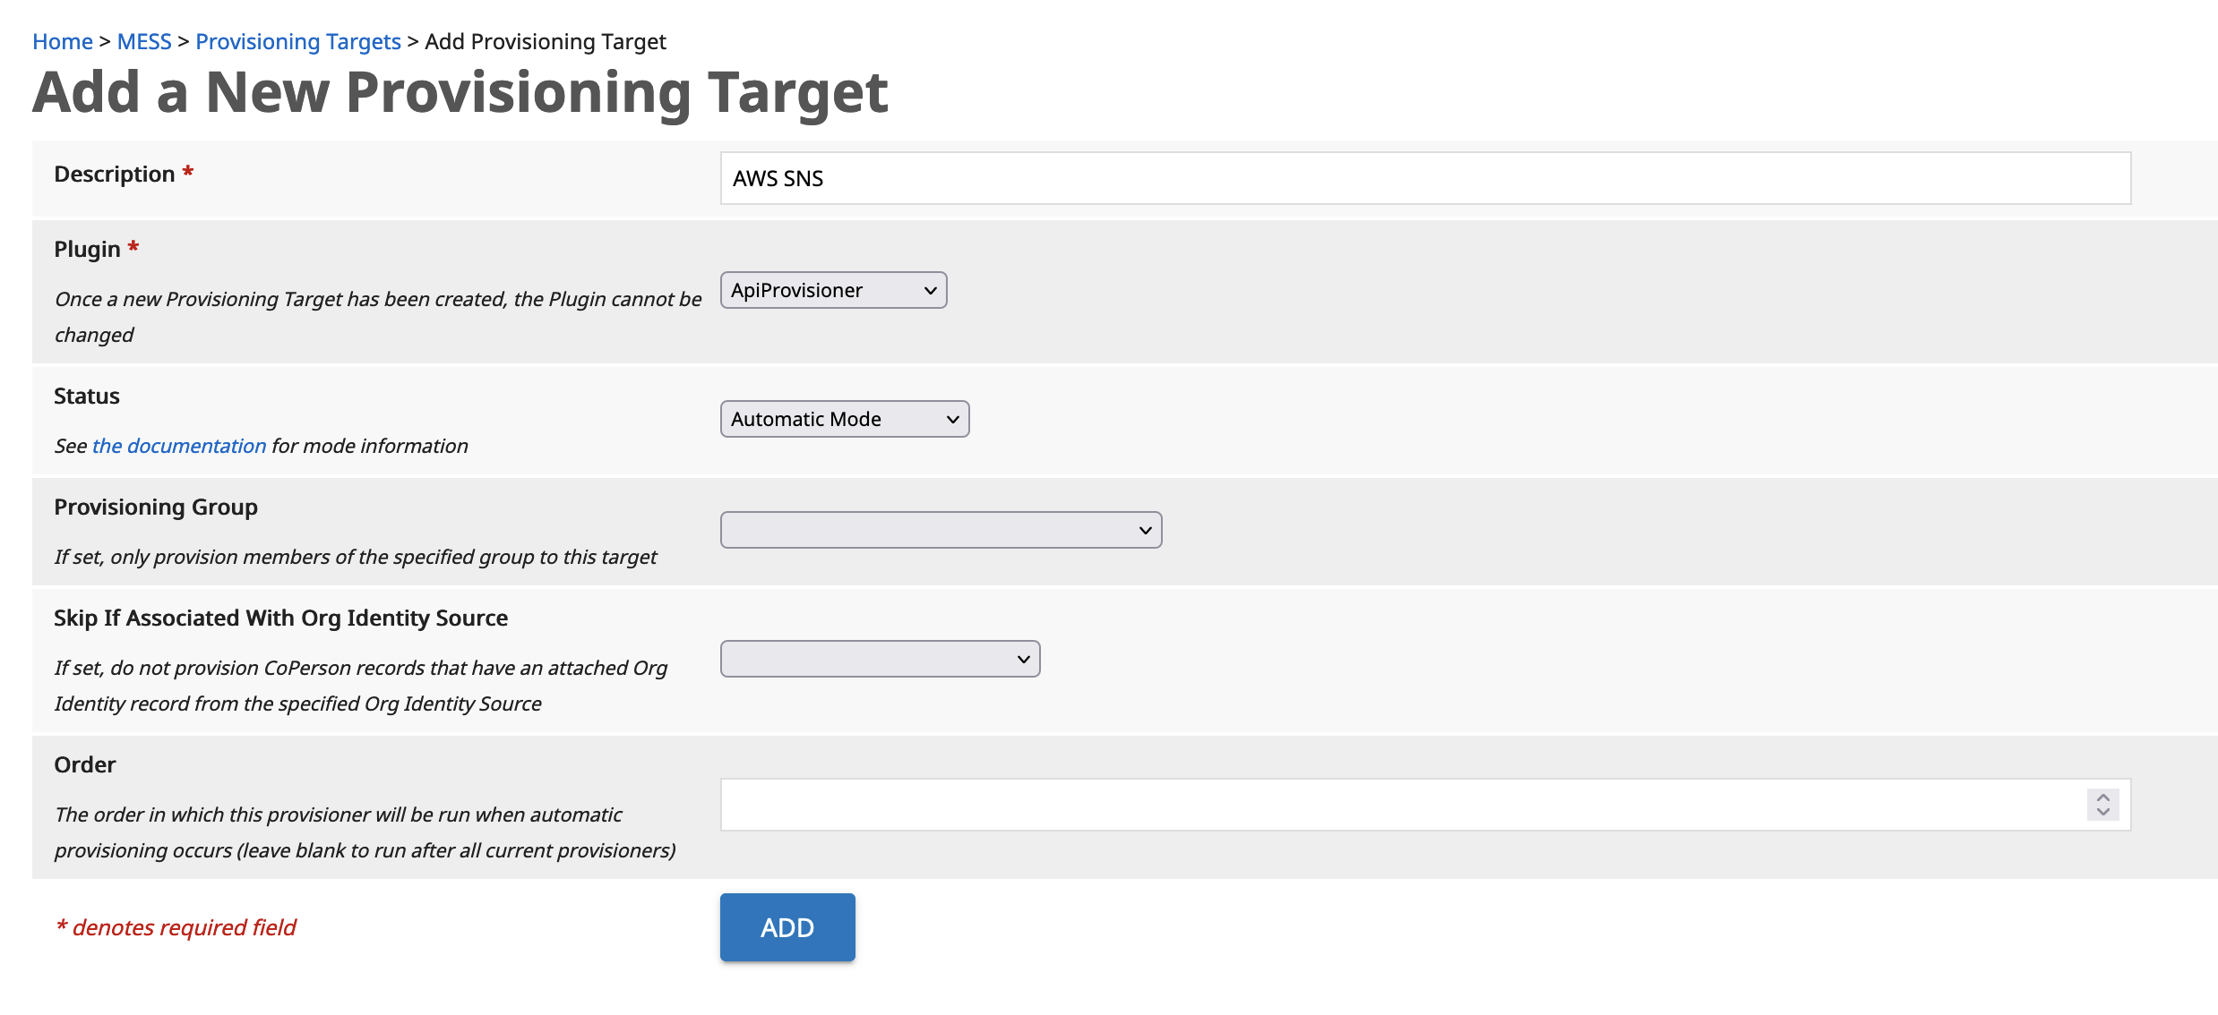Open the Status dropdown showing Automatic Mode

coord(845,419)
